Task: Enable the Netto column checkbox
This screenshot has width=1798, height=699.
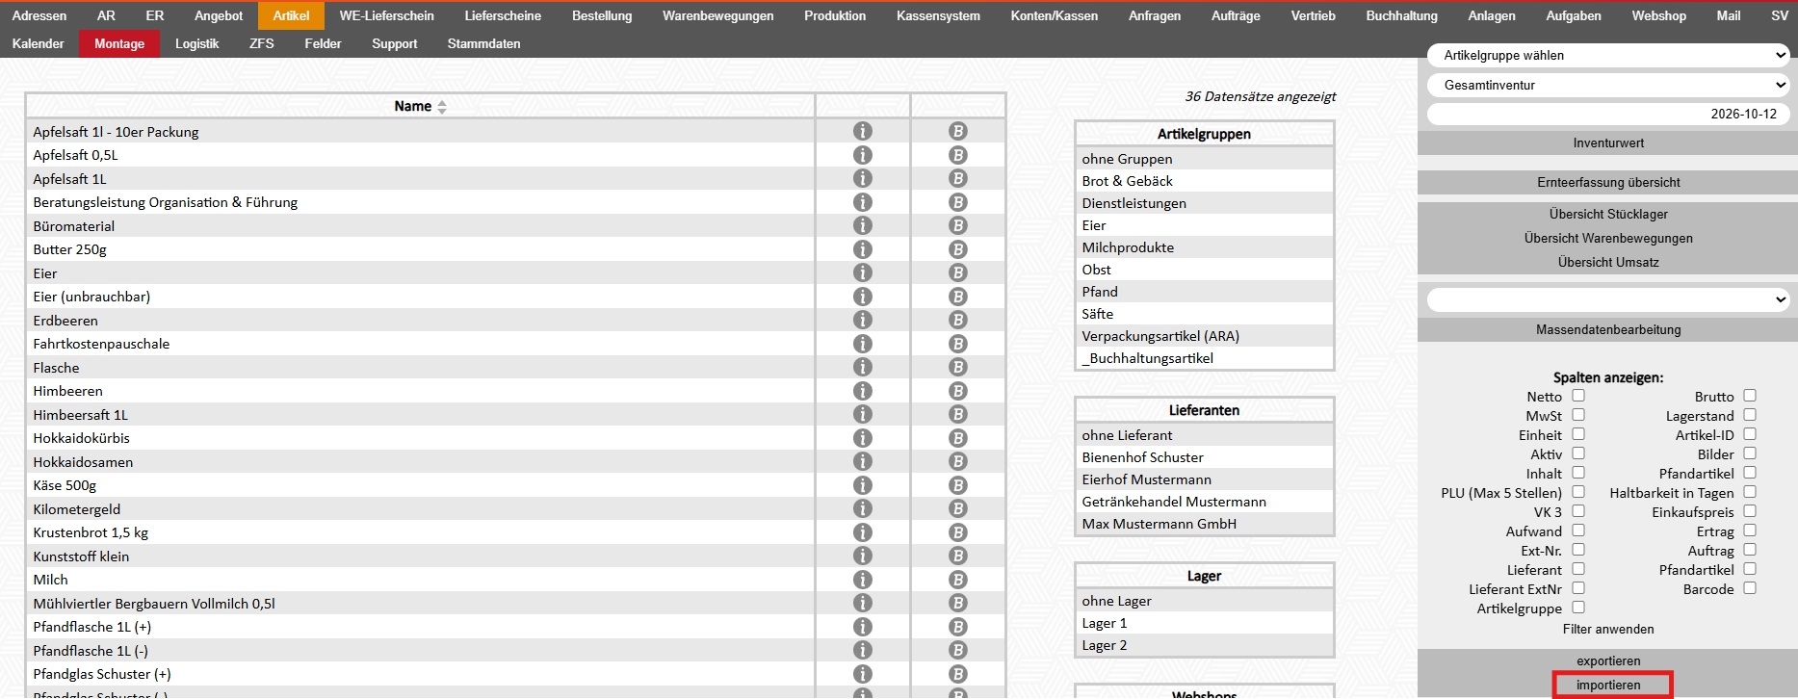Action: click(x=1578, y=396)
